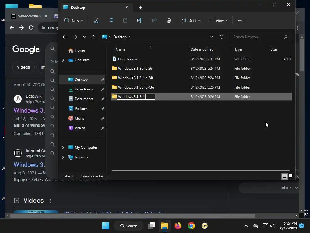The width and height of the screenshot is (310, 233).
Task: Sort by Name column header
Action: point(120,49)
